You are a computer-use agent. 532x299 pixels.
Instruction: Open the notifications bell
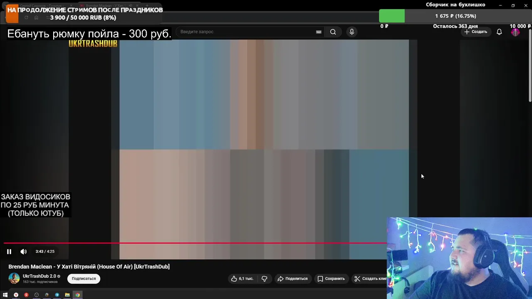tap(499, 32)
